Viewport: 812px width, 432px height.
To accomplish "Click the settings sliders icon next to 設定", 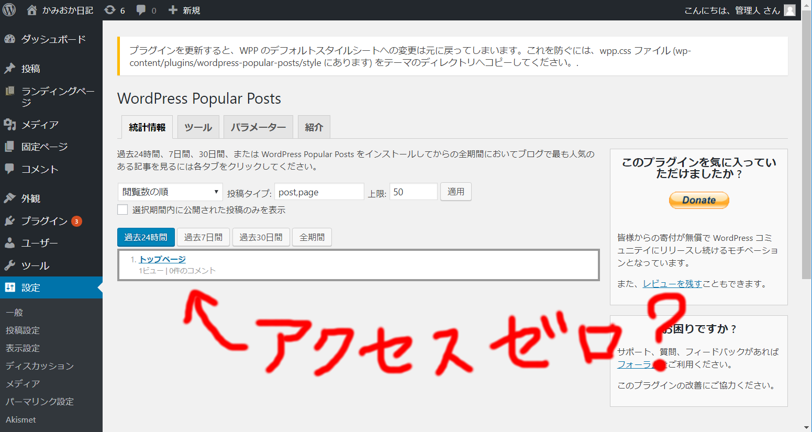I will coord(9,287).
